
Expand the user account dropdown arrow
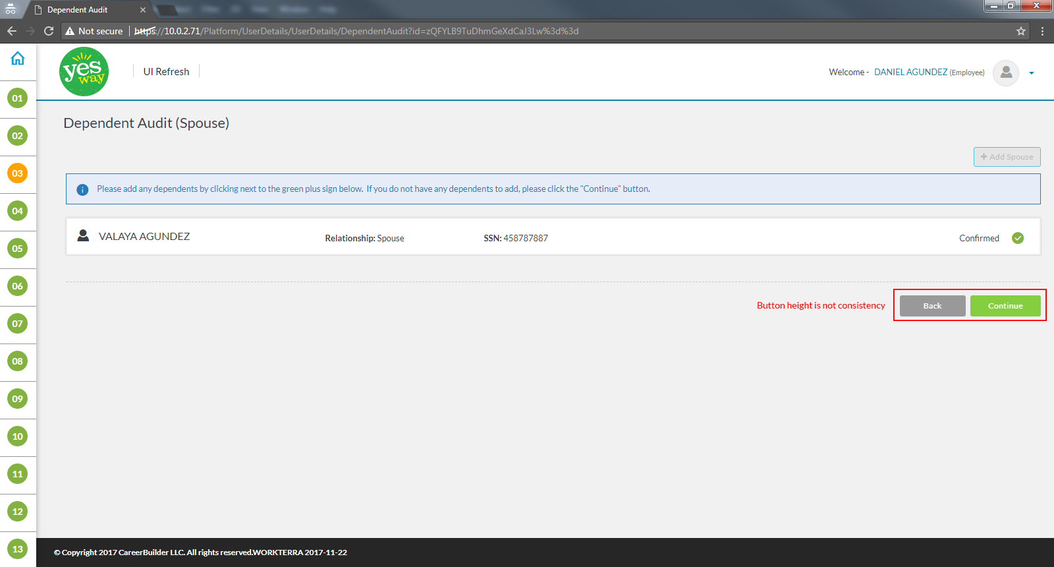point(1032,73)
